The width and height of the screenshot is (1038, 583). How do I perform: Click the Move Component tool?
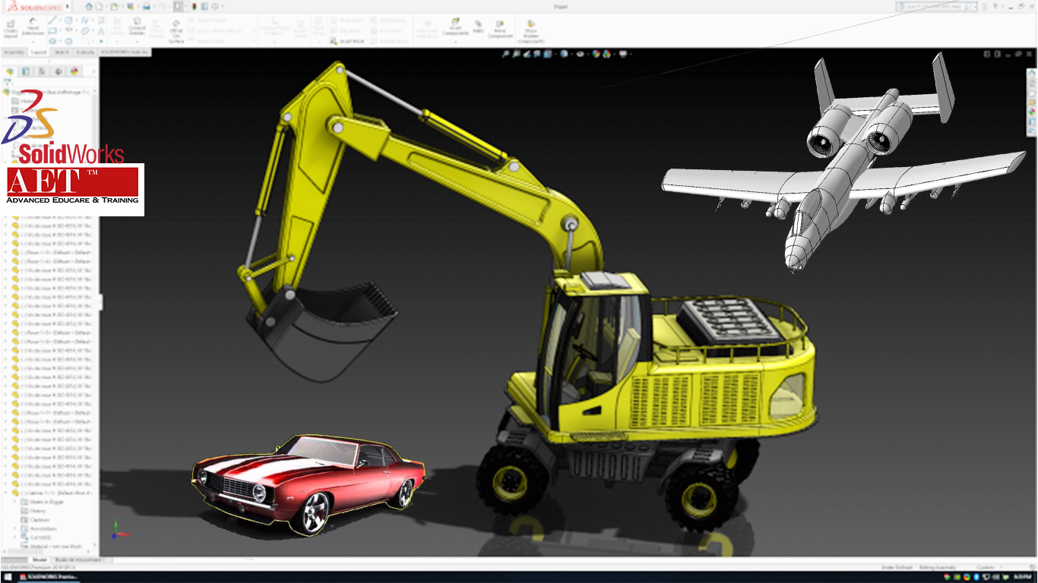pyautogui.click(x=499, y=29)
